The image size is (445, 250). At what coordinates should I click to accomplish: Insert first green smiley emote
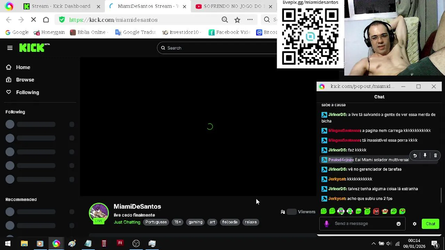point(324,211)
